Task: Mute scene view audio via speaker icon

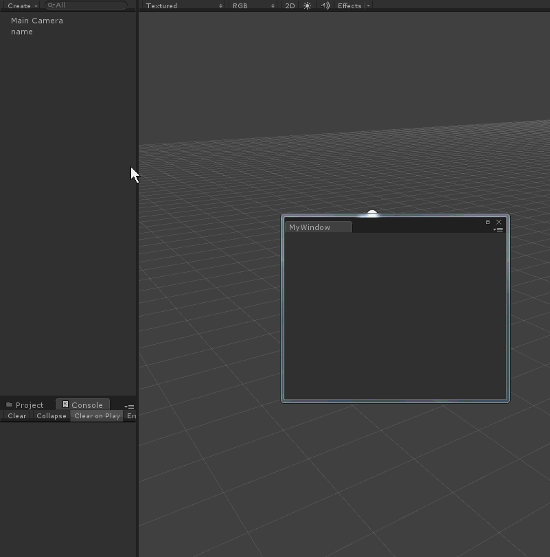Action: coord(325,5)
